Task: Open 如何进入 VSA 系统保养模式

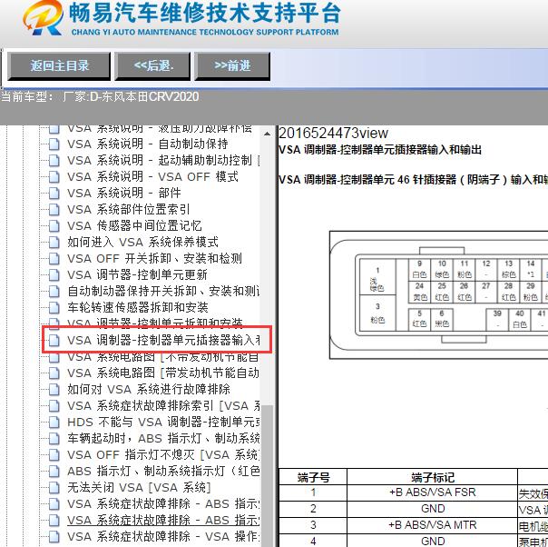Action: coord(143,242)
